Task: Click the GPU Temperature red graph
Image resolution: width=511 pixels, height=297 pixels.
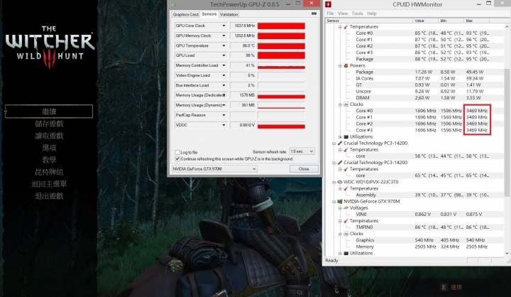Action: (x=281, y=45)
